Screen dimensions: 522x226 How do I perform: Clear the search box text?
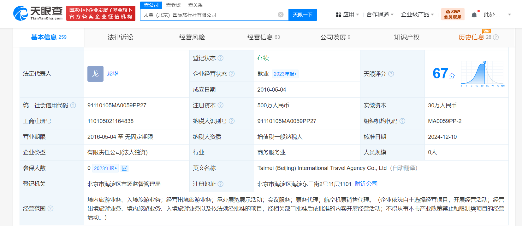click(x=281, y=15)
